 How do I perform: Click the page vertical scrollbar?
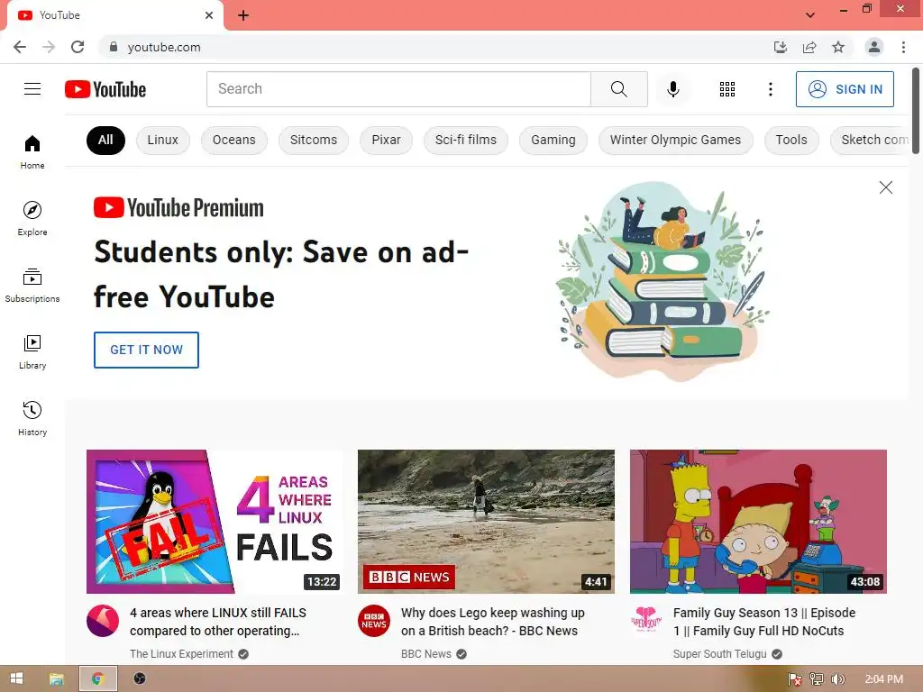point(916,112)
